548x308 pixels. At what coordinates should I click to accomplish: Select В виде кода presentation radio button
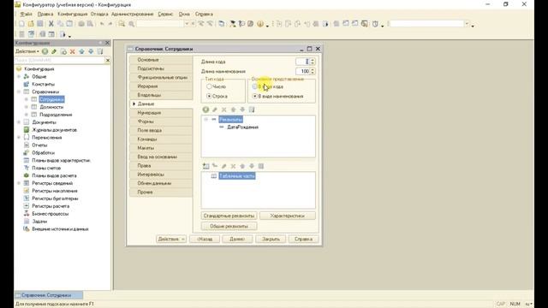tap(255, 86)
